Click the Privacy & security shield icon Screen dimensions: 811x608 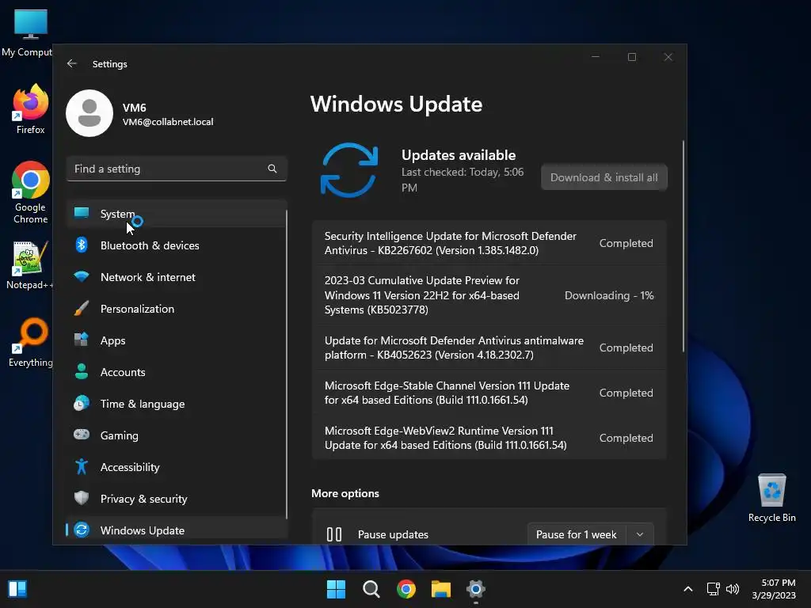pos(82,498)
